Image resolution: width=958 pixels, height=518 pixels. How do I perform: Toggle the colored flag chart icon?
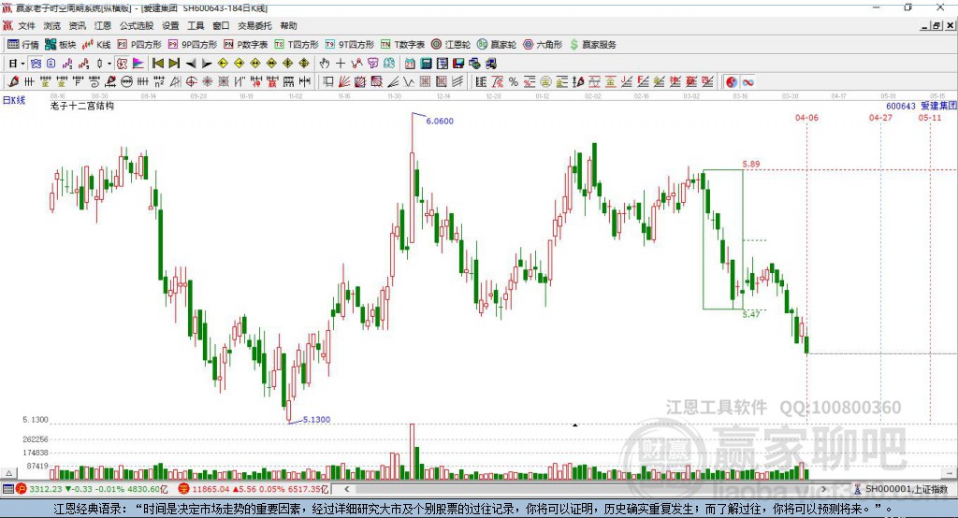tap(138, 64)
